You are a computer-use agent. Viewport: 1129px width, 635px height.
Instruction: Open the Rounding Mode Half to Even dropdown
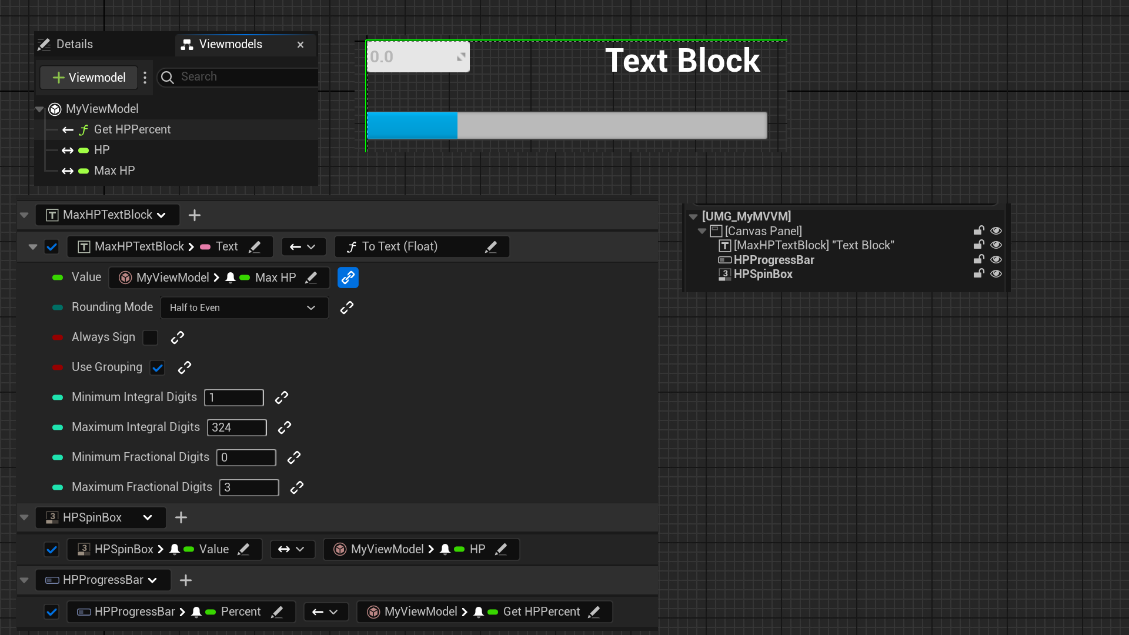(x=244, y=308)
